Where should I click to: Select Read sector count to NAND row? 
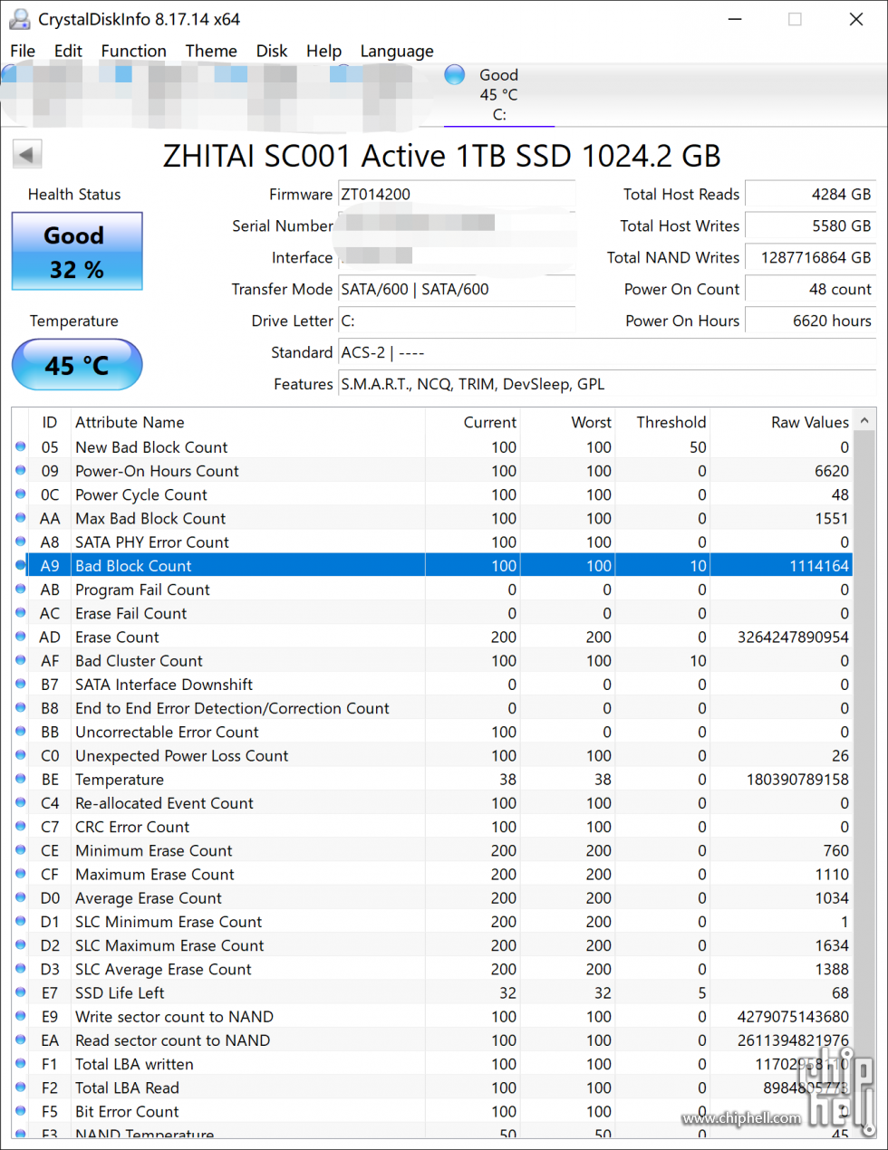(432, 1040)
